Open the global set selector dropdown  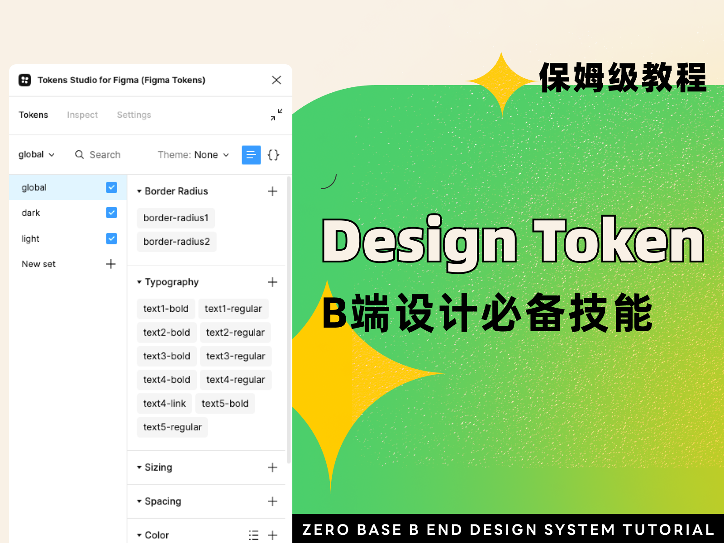coord(36,155)
